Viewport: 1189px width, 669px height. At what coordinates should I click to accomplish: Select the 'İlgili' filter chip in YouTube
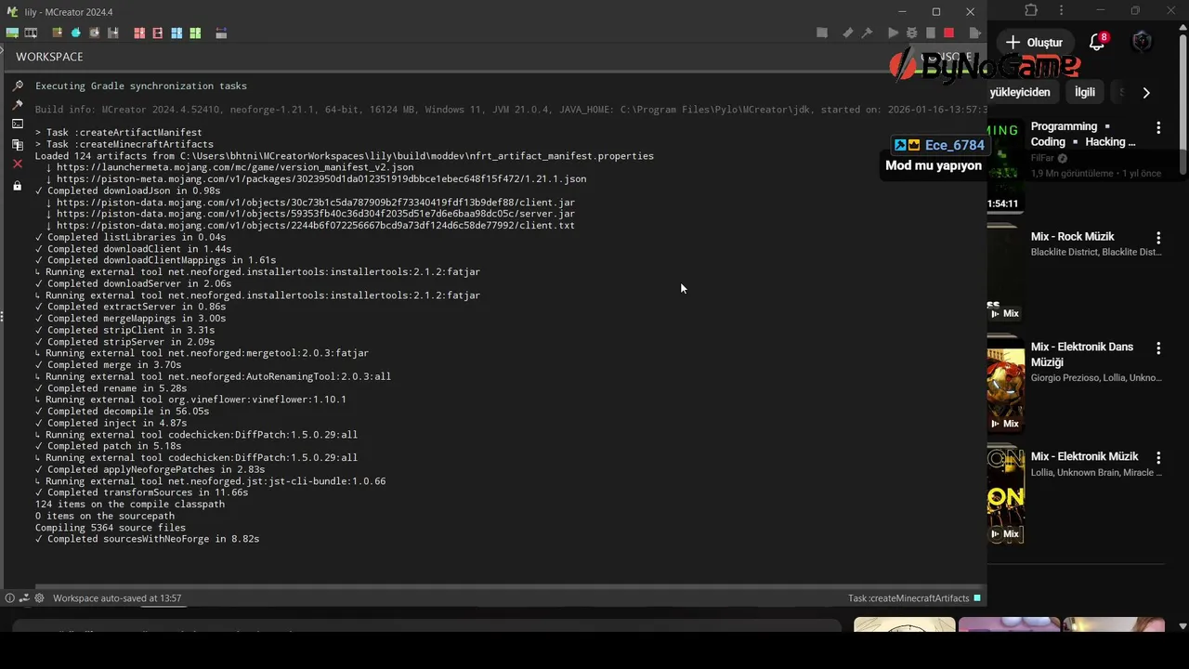(x=1085, y=92)
